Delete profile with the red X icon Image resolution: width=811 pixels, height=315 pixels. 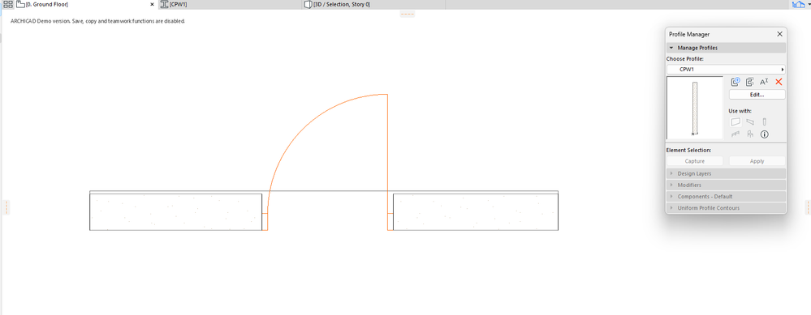click(x=779, y=82)
